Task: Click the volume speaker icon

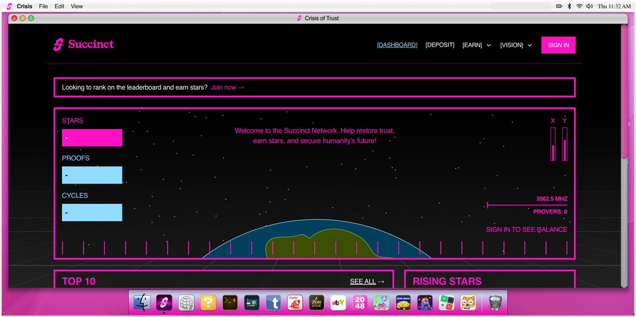Action: click(589, 6)
